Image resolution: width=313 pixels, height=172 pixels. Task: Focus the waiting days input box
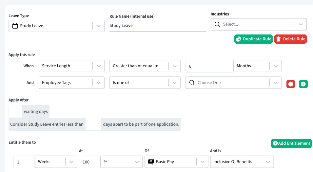[15, 111]
